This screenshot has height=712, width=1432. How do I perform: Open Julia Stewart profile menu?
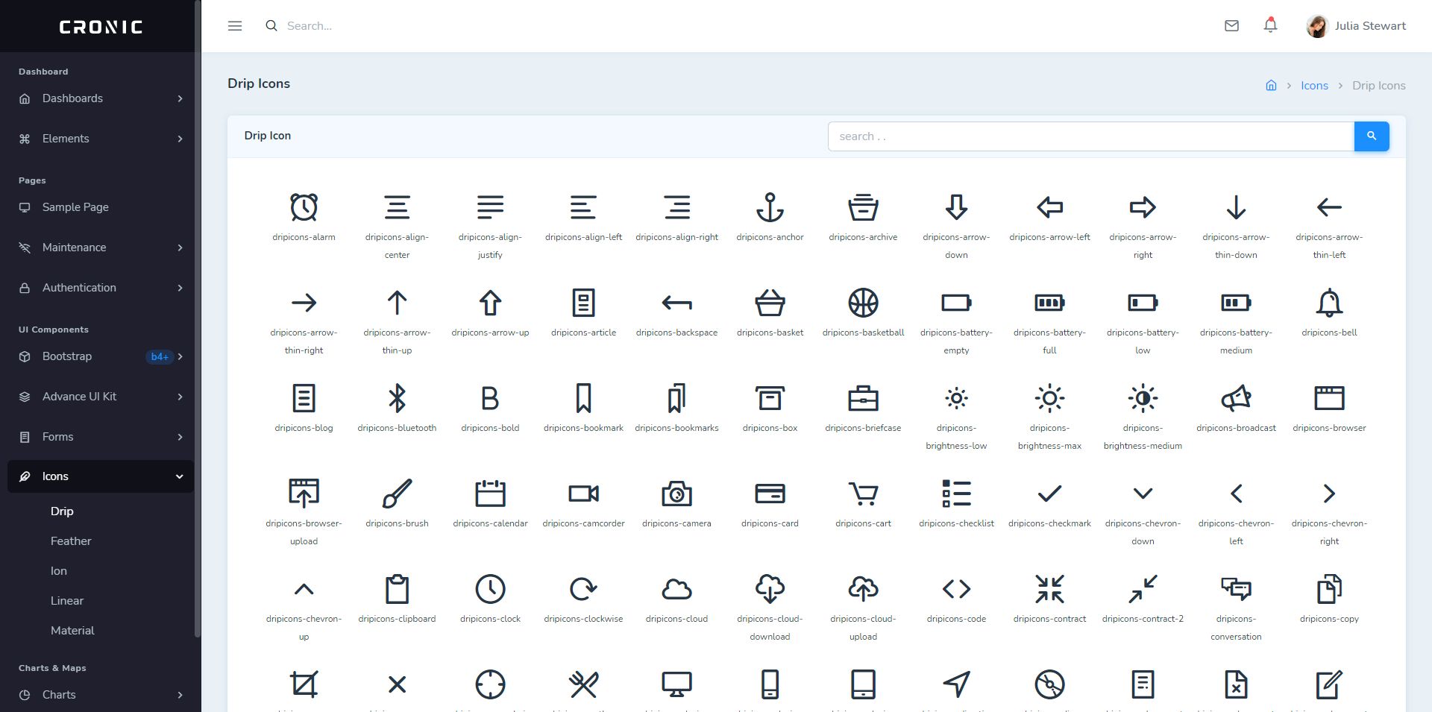pos(1356,26)
